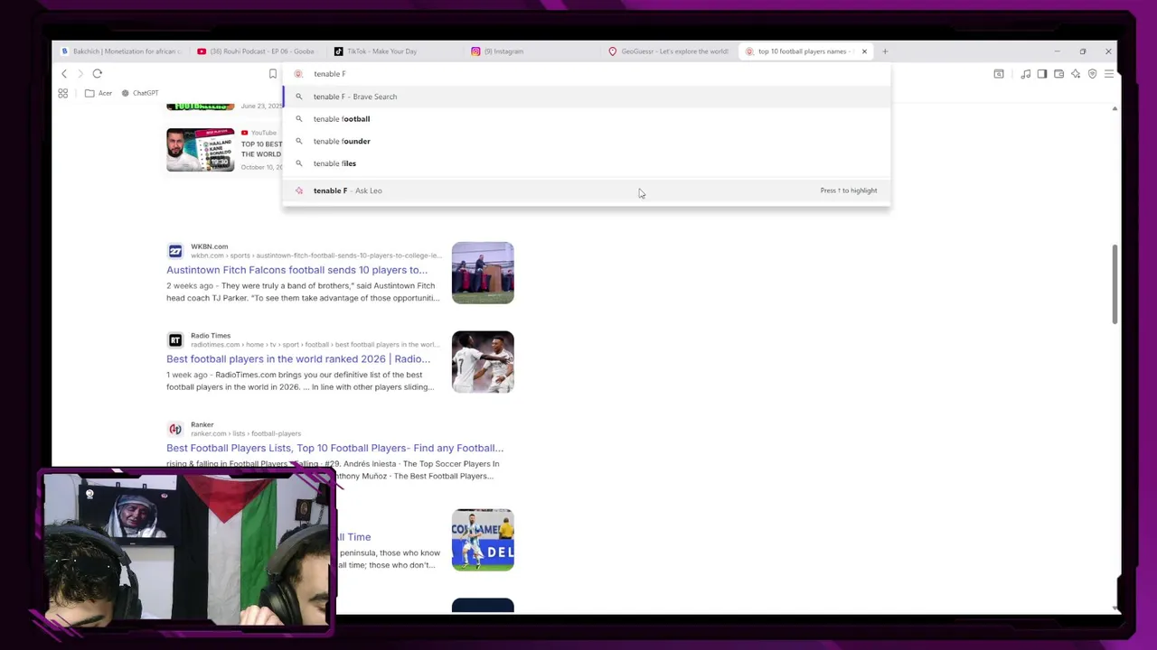
Task: Click the WKBN.com source name
Action: [209, 246]
